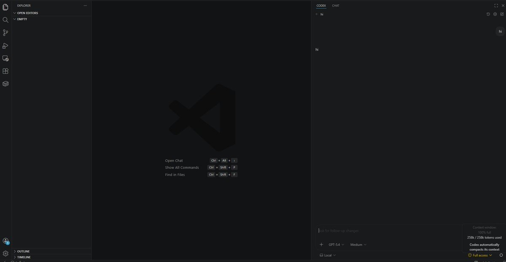Click '258k / 258k tokens used' text
This screenshot has width=506, height=262.
[484, 238]
